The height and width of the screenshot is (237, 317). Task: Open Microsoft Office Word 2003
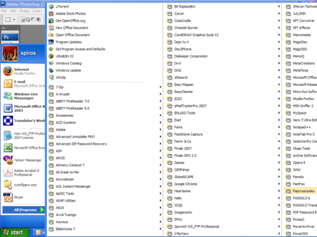pyautogui.click(x=23, y=108)
